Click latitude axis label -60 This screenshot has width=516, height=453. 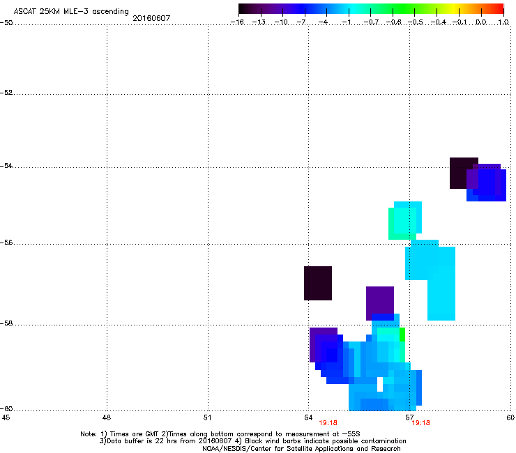click(x=6, y=408)
